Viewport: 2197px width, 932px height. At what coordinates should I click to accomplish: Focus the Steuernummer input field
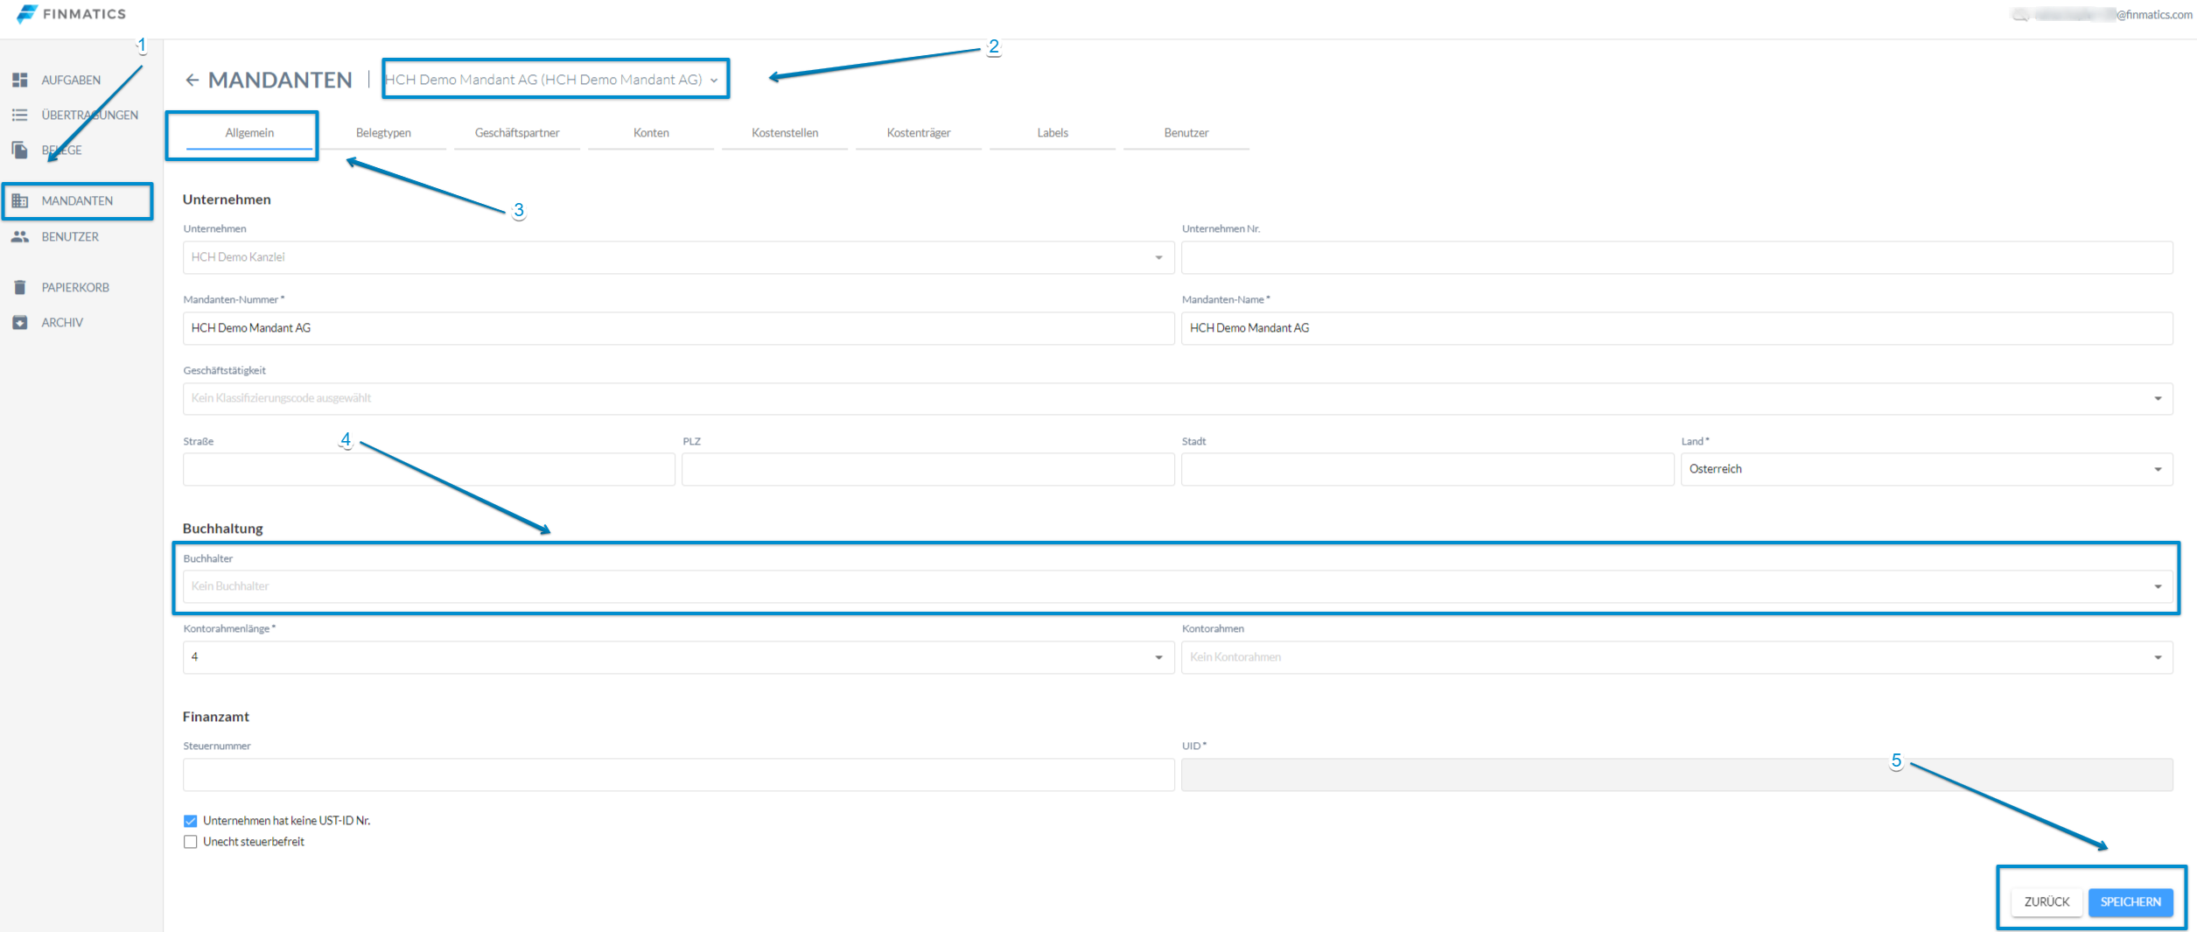[x=677, y=774]
